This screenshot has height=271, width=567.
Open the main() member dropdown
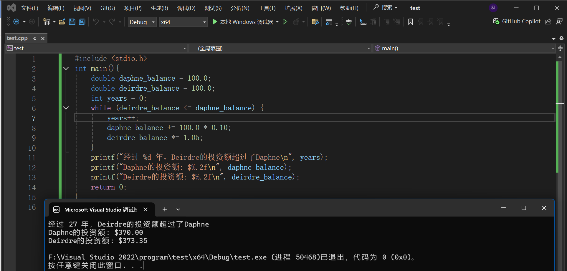click(x=464, y=48)
